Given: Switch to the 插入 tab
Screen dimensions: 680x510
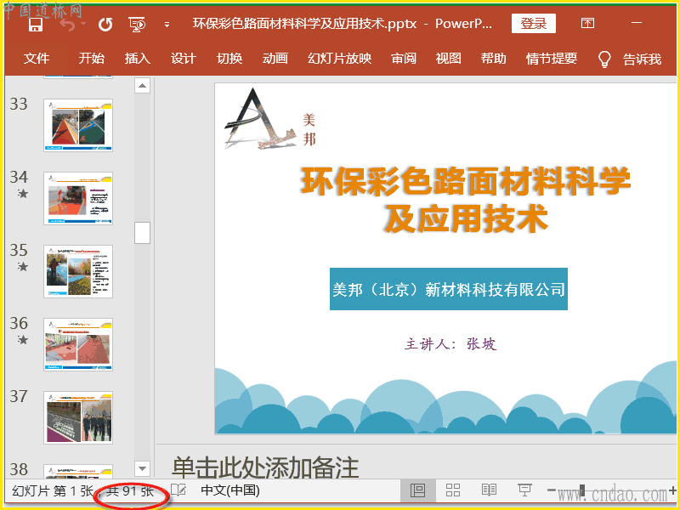Looking at the screenshot, I should pos(138,58).
